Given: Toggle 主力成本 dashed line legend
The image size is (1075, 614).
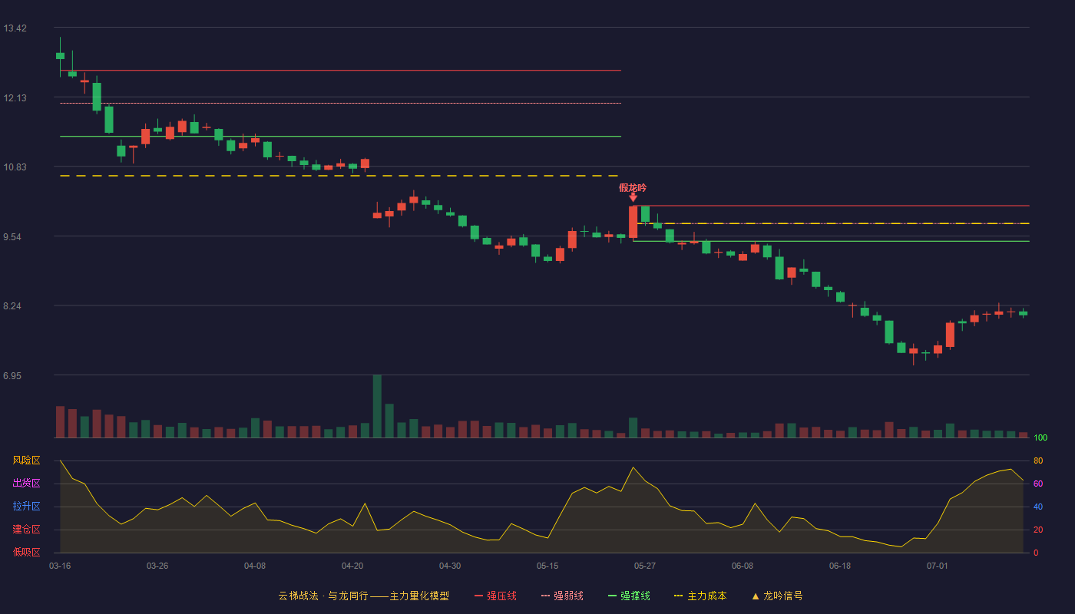Looking at the screenshot, I should pos(700,596).
